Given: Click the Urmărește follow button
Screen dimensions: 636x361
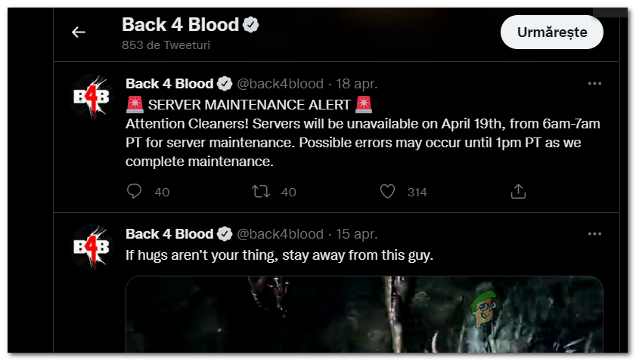Looking at the screenshot, I should coord(551,32).
